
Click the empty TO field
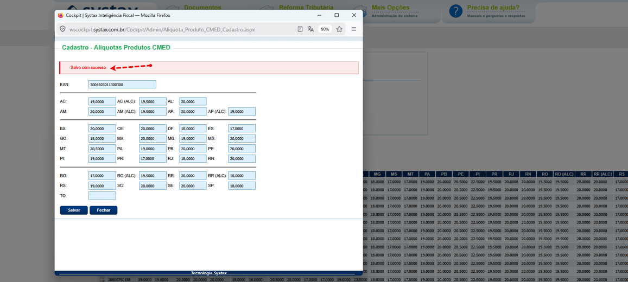pyautogui.click(x=102, y=196)
